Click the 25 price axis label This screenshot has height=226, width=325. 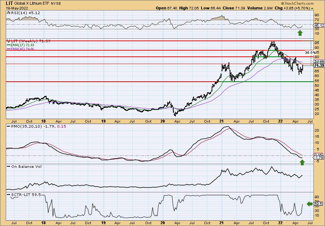coord(317,109)
